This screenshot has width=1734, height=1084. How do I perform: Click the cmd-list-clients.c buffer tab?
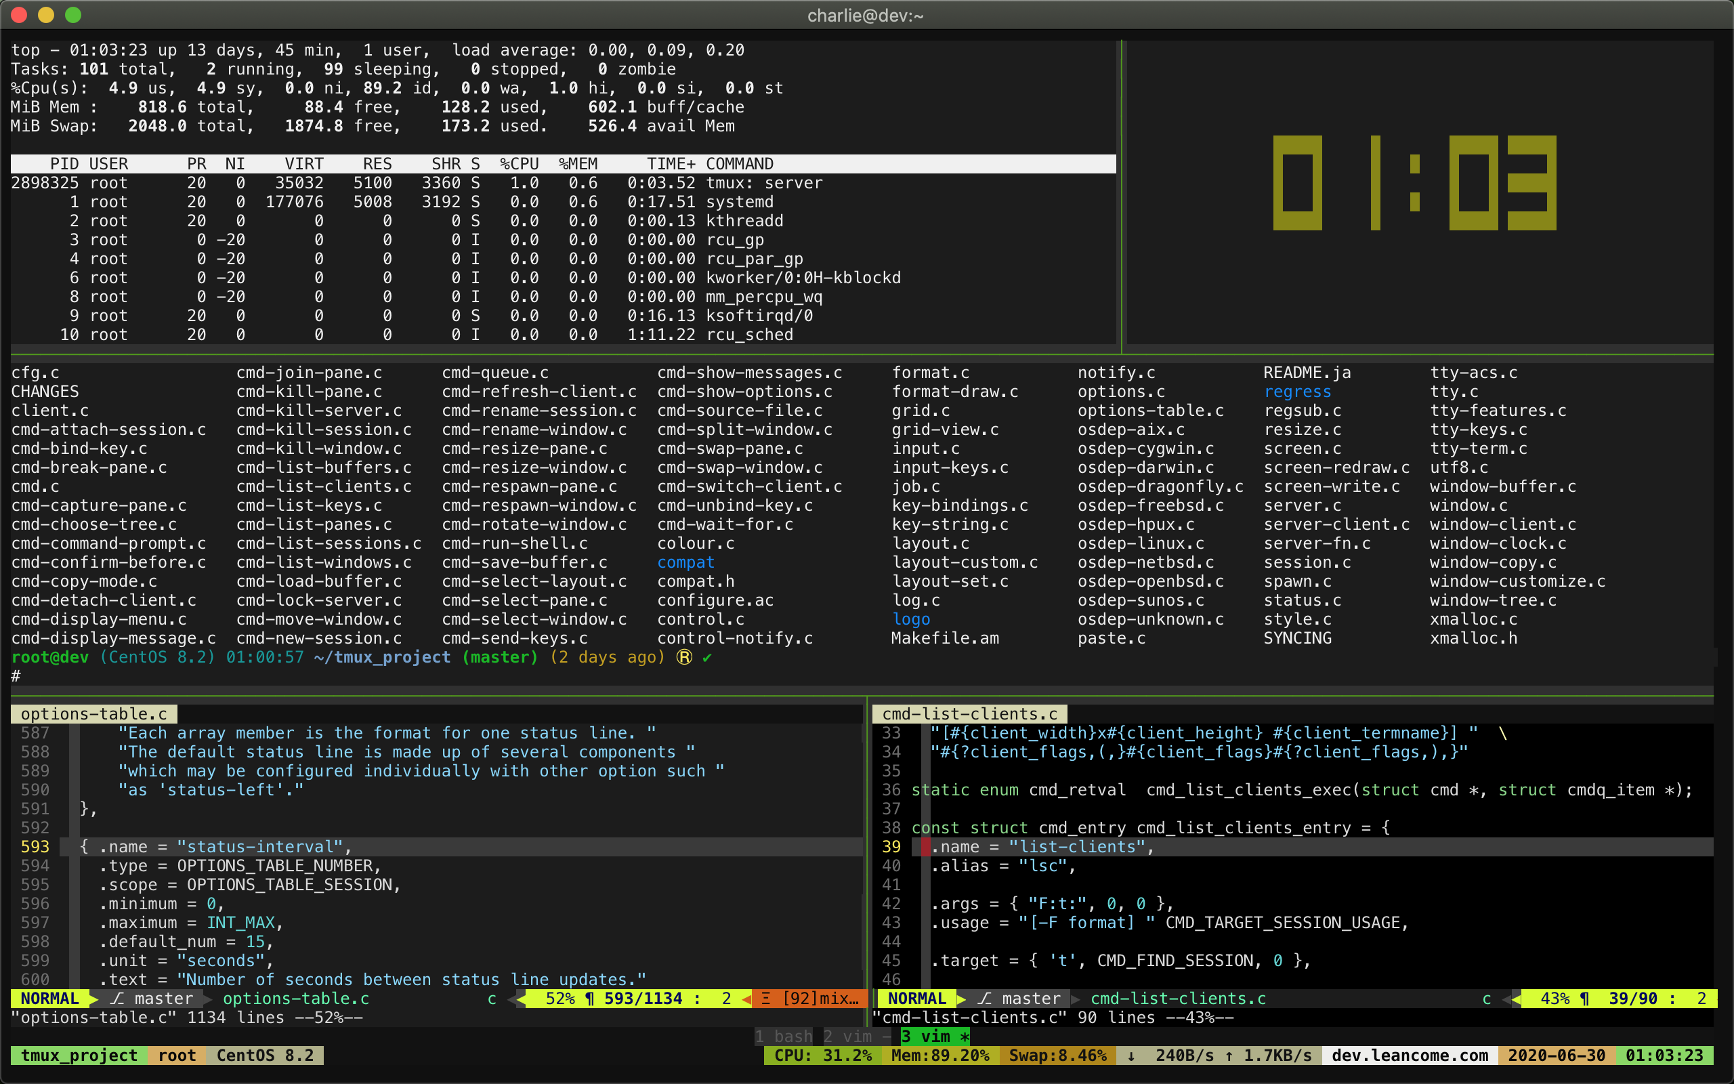[969, 714]
